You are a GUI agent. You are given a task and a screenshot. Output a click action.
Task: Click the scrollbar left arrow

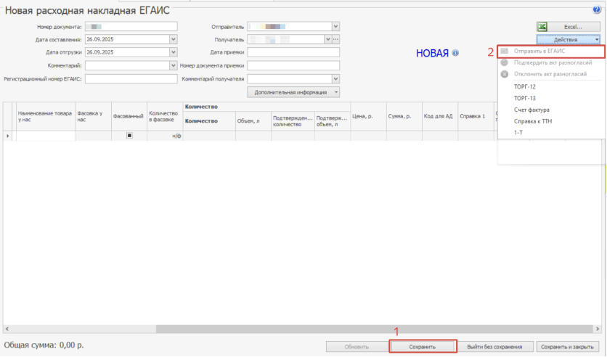point(7,329)
